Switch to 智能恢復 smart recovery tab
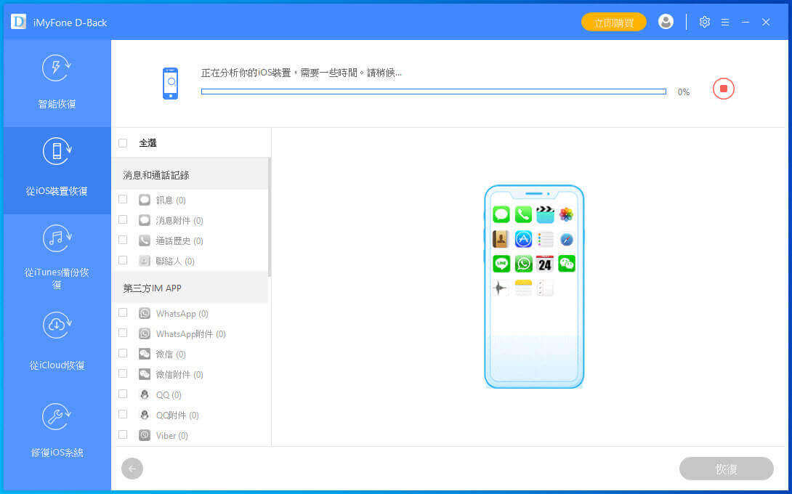 point(57,84)
